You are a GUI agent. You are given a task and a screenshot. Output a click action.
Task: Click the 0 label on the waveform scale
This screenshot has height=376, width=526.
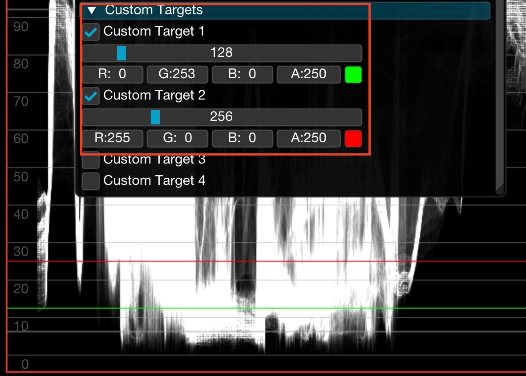[25, 364]
